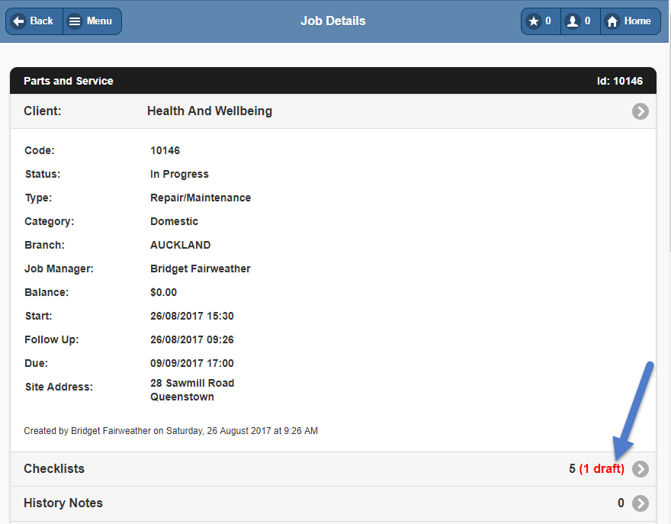Click the Job Details page title
This screenshot has width=671, height=524.
click(333, 21)
